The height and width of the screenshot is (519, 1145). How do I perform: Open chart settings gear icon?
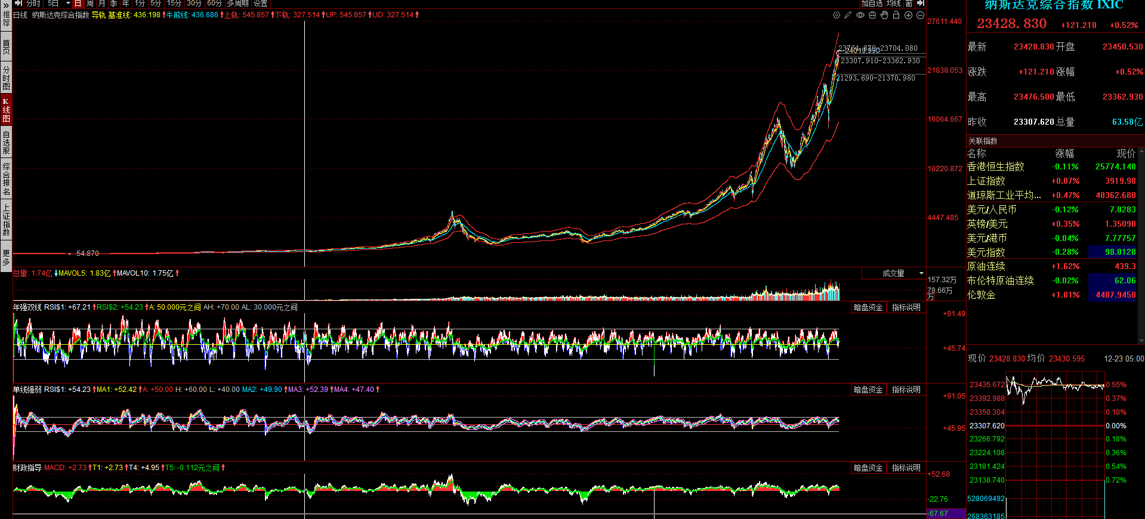[x=836, y=15]
